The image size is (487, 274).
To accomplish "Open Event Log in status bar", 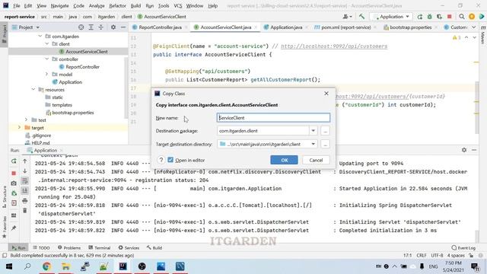I will (463, 247).
